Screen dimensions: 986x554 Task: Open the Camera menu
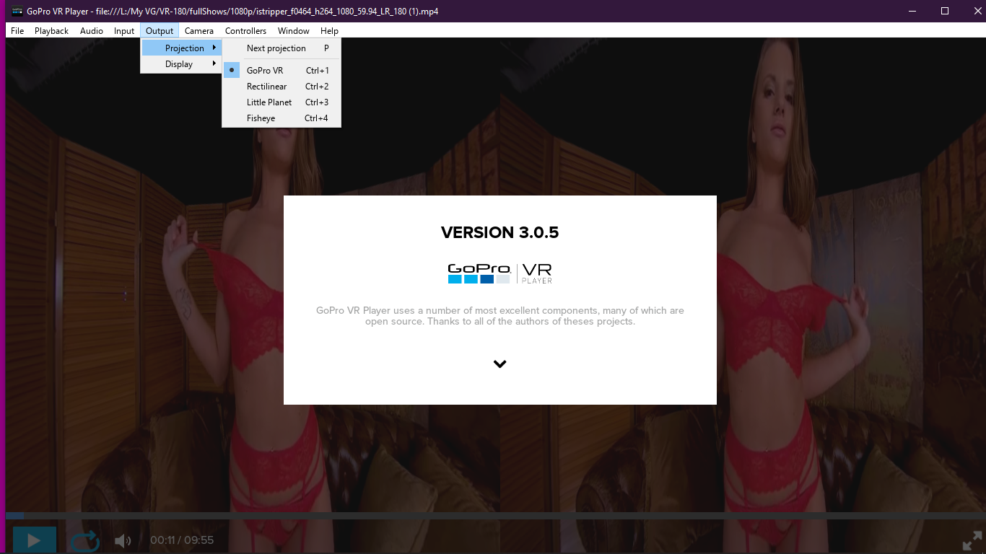[x=199, y=31]
